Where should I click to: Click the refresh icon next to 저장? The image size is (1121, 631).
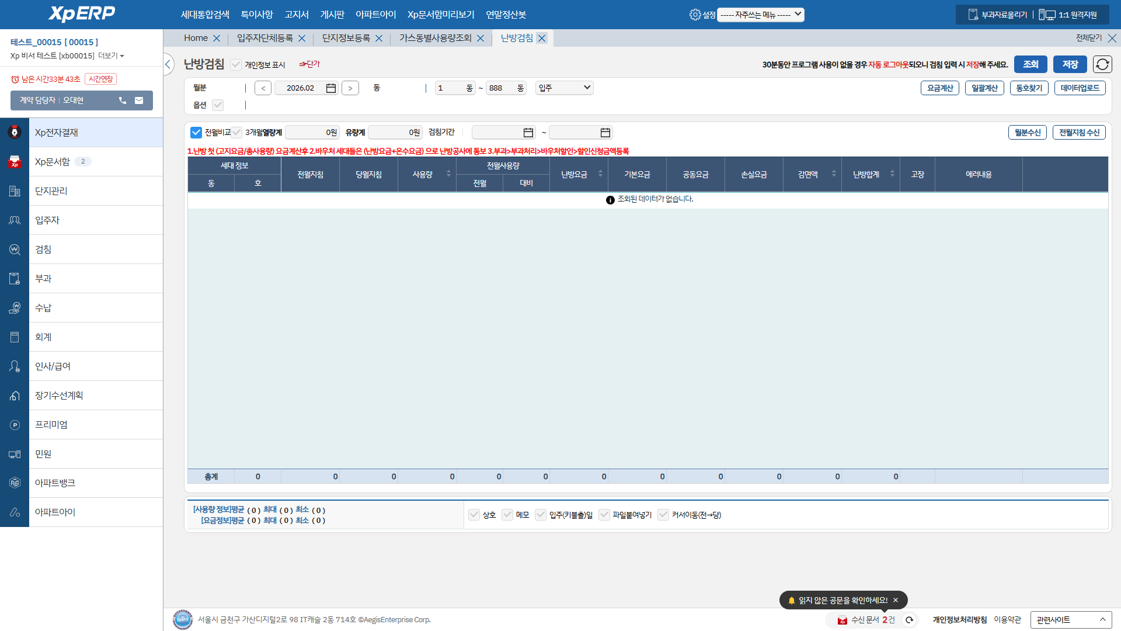click(1102, 64)
